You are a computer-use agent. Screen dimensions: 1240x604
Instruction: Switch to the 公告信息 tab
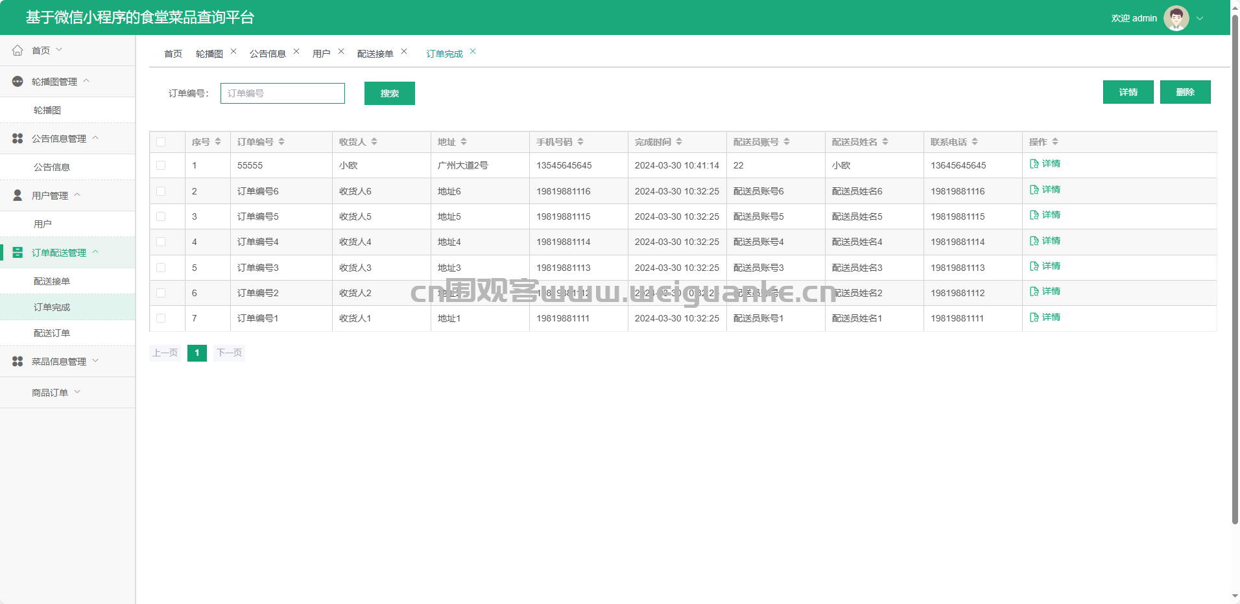pos(267,54)
